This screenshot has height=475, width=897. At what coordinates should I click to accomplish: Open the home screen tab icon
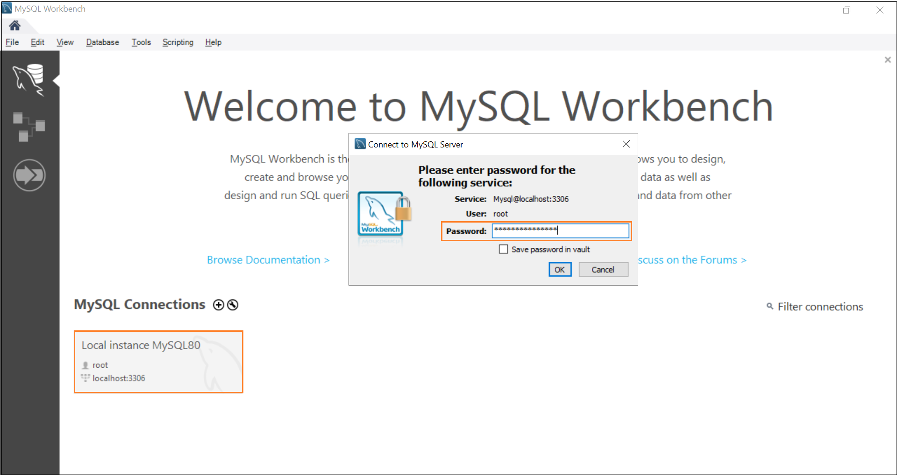tap(15, 25)
